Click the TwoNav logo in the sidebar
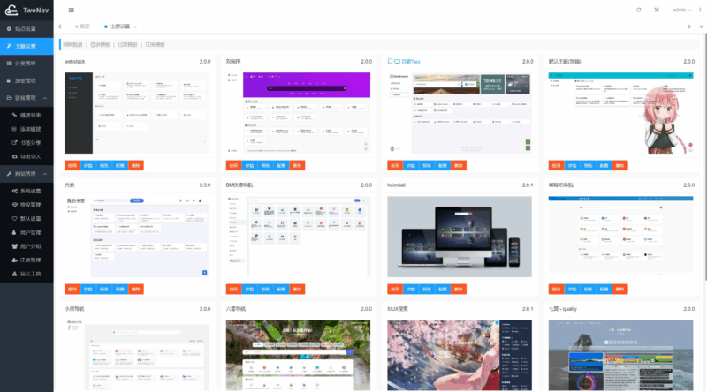 pos(27,11)
